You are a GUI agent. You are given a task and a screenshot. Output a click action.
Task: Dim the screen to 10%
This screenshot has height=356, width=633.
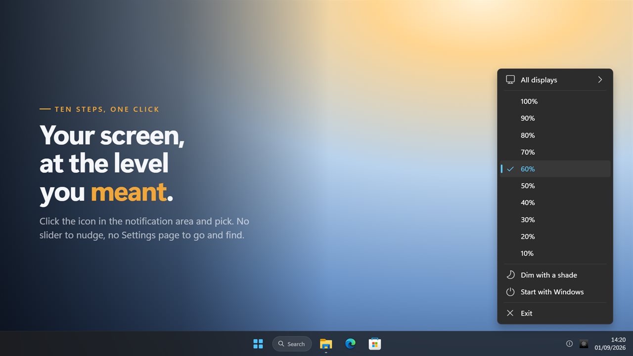click(x=555, y=253)
